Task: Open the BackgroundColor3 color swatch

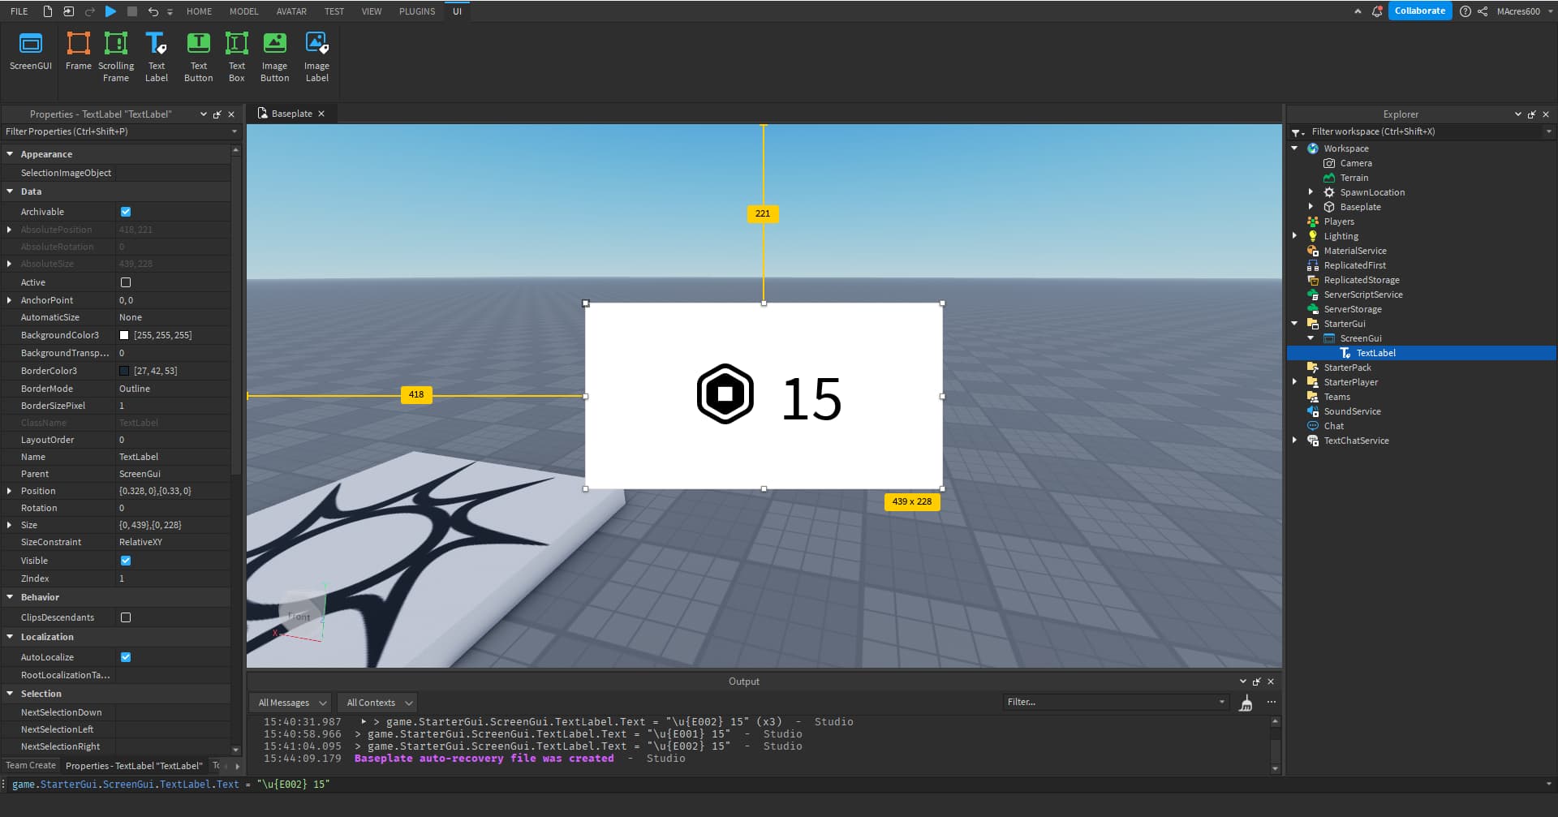Action: 123,335
